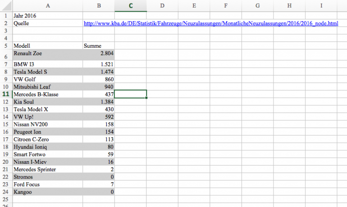Select the 'Nissan I-Miev' cell
347x207 pixels.
[x=48, y=162]
